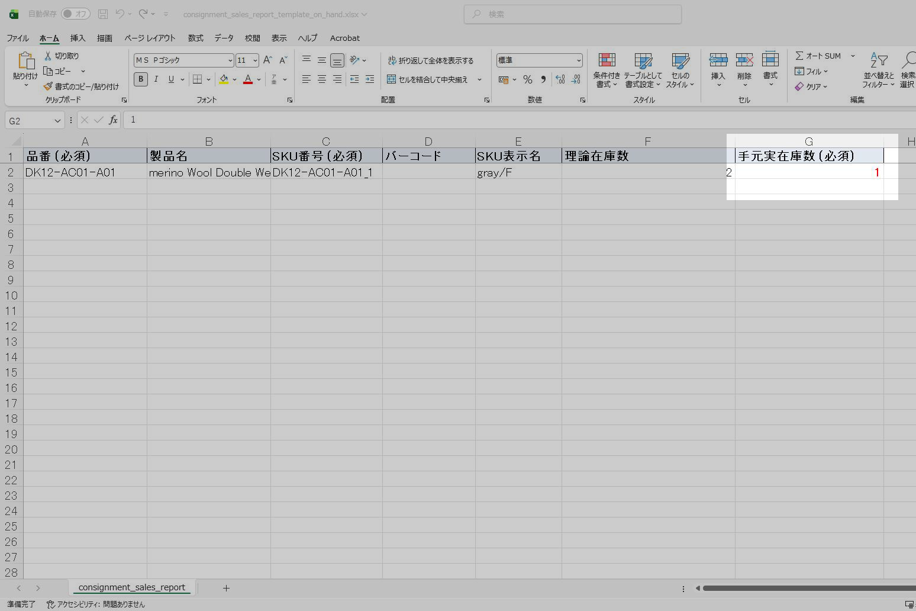Click the percent style icon

tap(527, 79)
